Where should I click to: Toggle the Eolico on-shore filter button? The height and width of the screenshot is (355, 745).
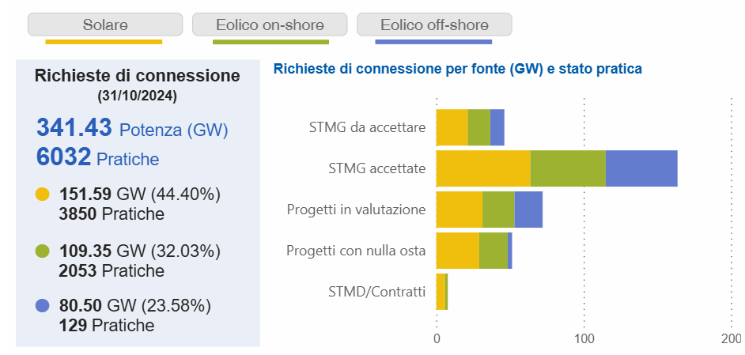click(x=270, y=25)
